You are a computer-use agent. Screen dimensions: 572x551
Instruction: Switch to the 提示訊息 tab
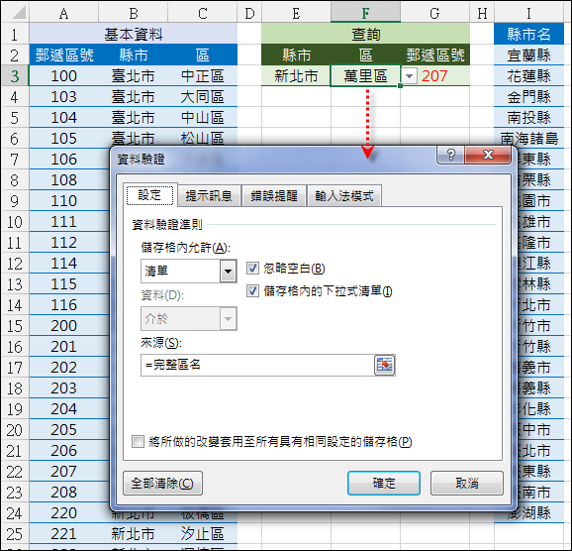[x=209, y=196]
